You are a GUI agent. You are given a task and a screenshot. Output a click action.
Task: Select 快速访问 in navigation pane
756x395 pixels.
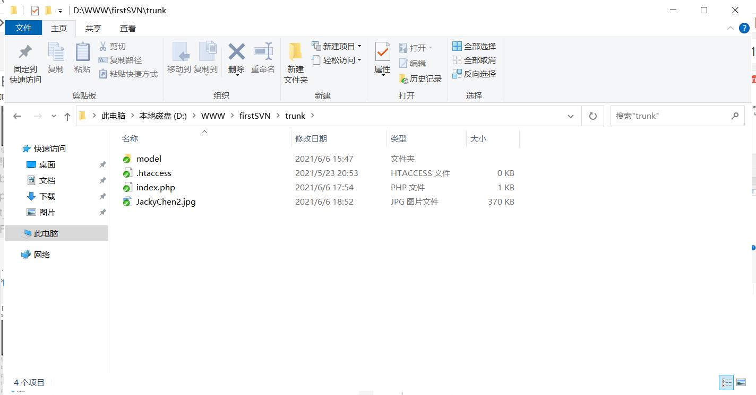pyautogui.click(x=50, y=149)
